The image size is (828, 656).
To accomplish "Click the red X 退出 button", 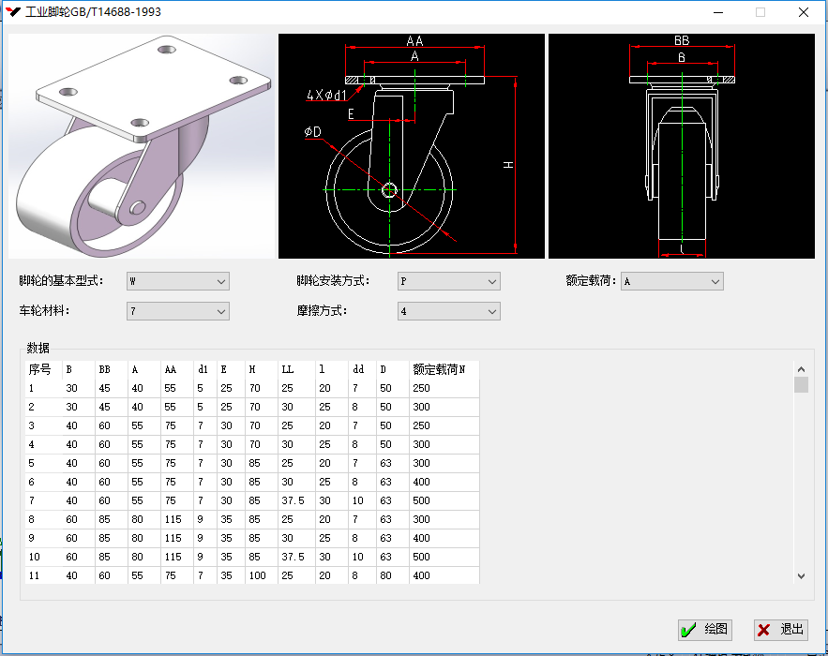I will (x=779, y=630).
